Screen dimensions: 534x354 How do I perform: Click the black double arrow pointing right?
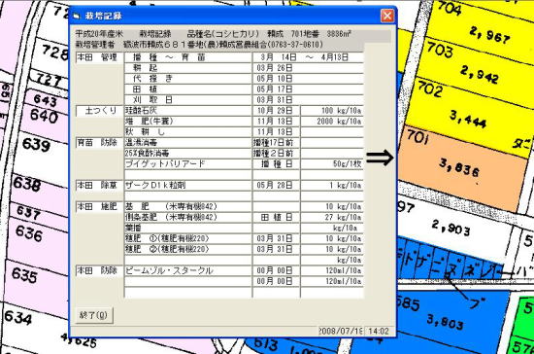pyautogui.click(x=380, y=158)
